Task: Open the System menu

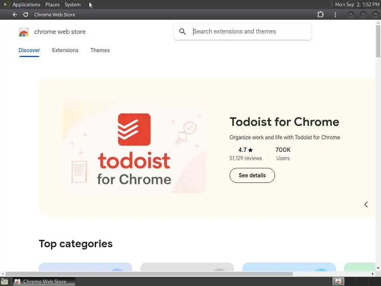Action: 73,4
